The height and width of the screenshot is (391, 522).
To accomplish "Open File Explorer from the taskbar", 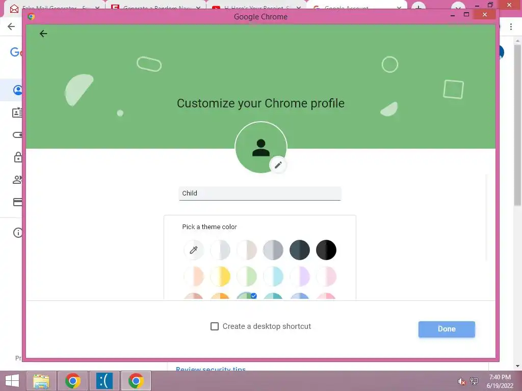I will (41, 381).
